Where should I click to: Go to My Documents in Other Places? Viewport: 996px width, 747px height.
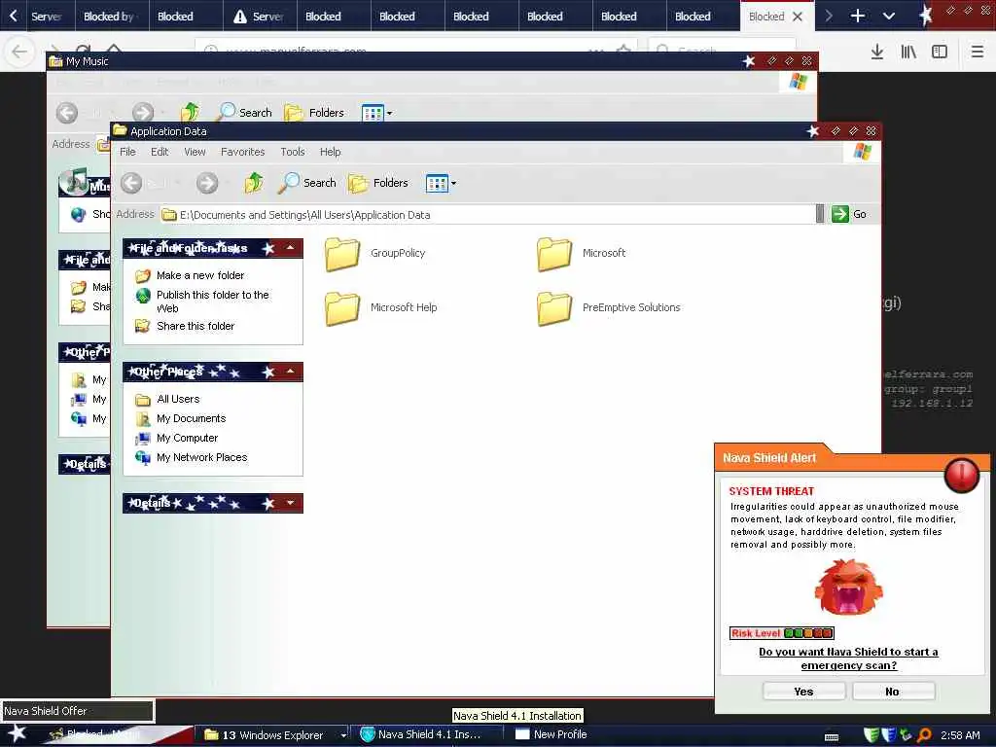click(192, 418)
